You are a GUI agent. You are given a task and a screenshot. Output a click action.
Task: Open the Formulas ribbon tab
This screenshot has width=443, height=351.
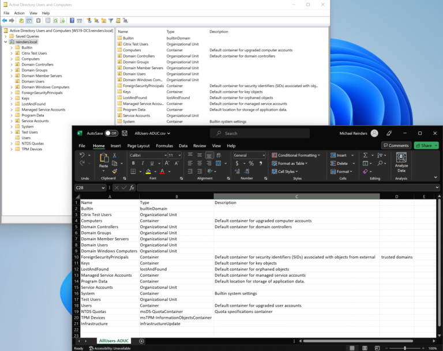[x=164, y=146]
